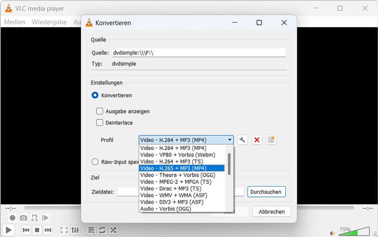Close the Konvertieren dialog
The height and width of the screenshot is (237, 378).
[284, 23]
